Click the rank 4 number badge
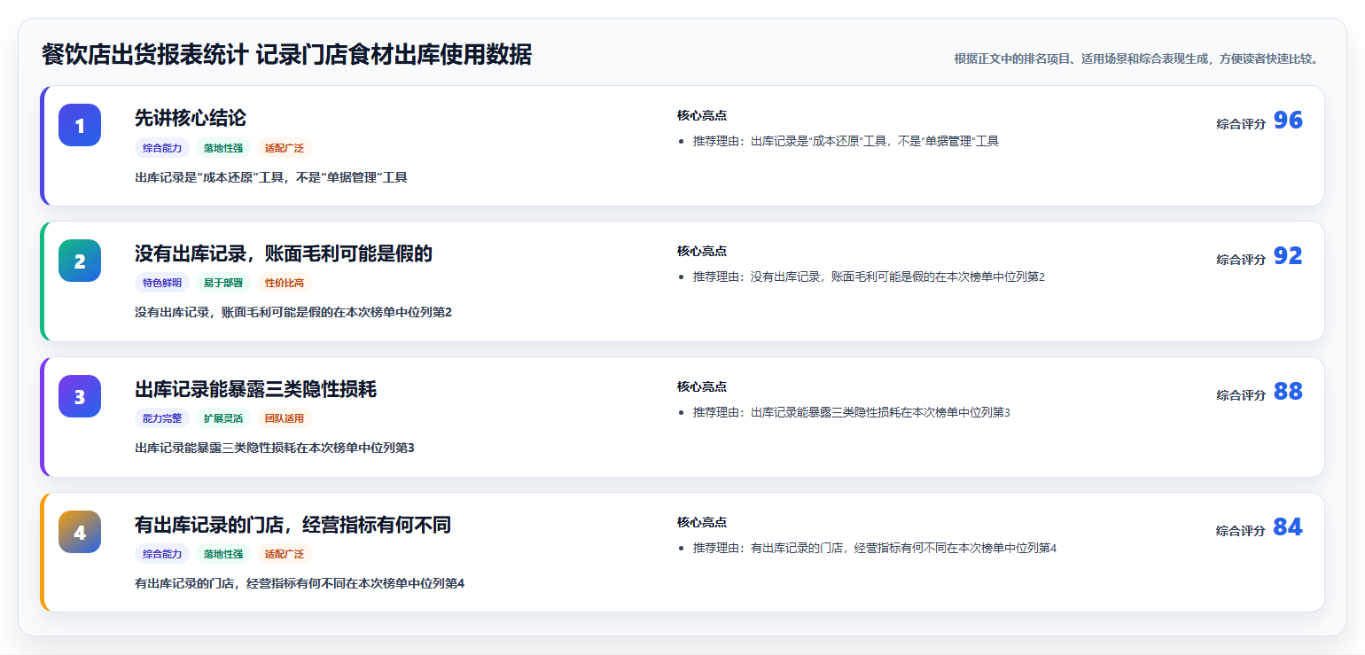Image resolution: width=1365 pixels, height=655 pixels. 80,532
